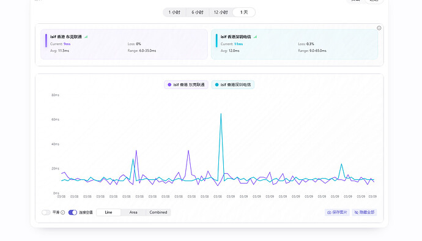
Task: Open the isif 香港 东莞联通 stats card
Action: tap(124, 44)
